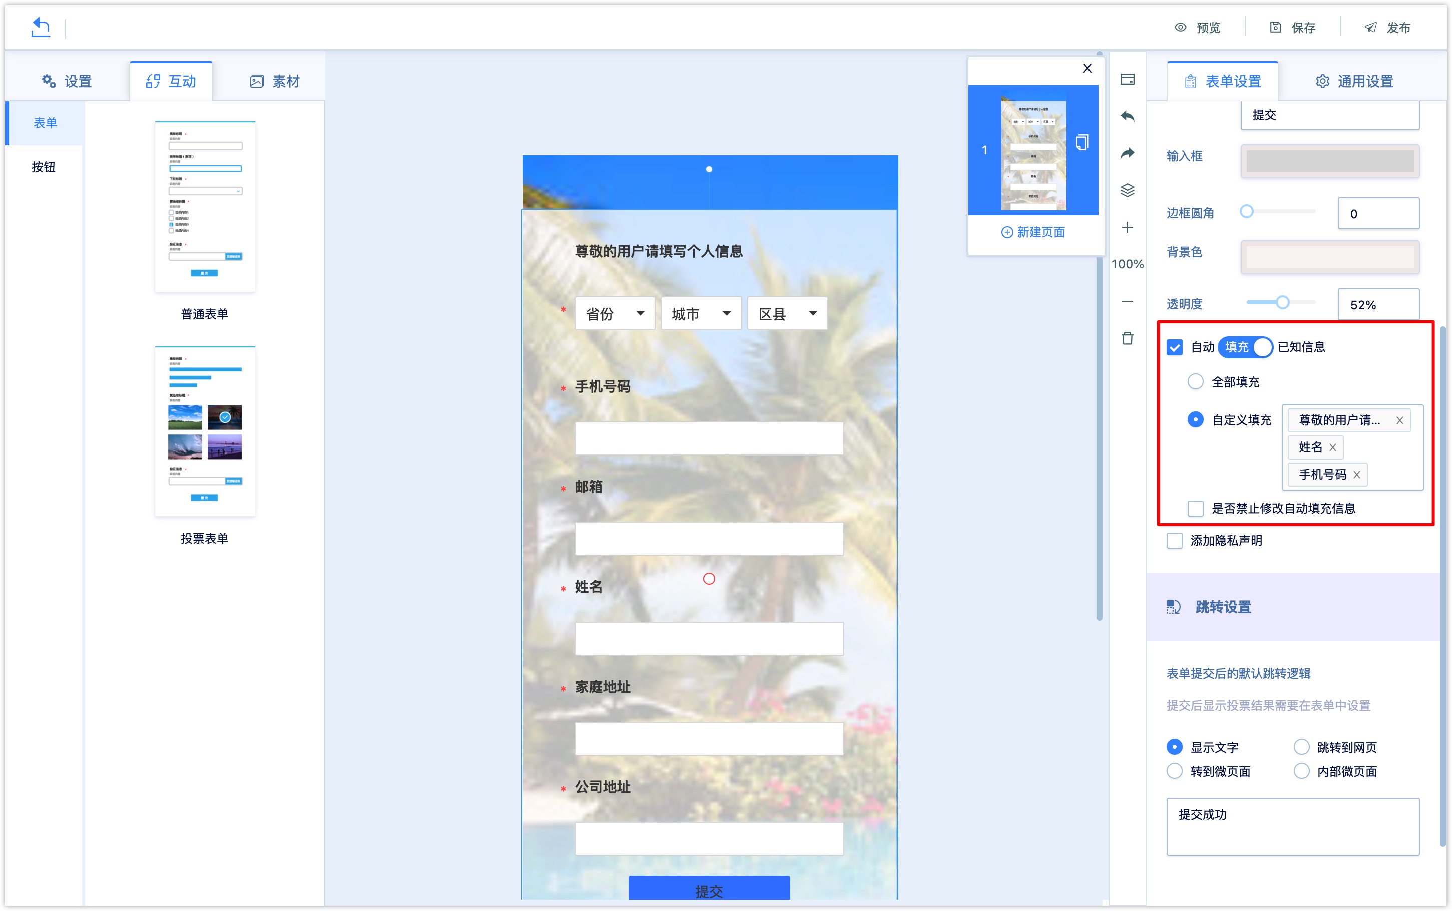Select the 转到微页面 radio button

(x=1174, y=771)
